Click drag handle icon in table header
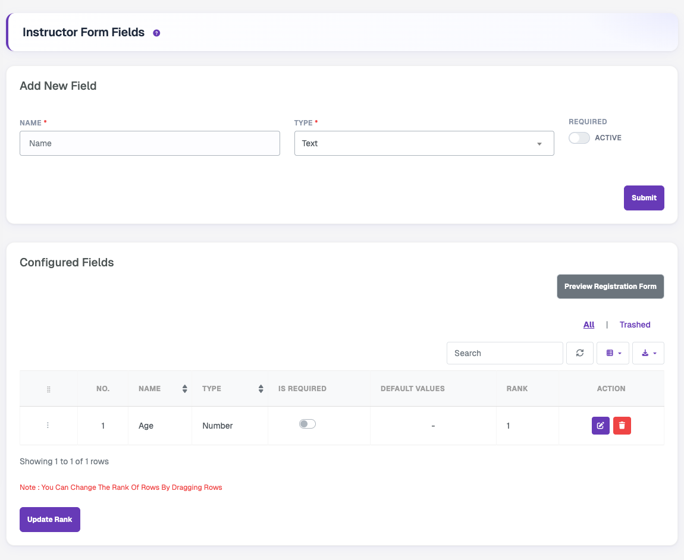 pyautogui.click(x=48, y=389)
